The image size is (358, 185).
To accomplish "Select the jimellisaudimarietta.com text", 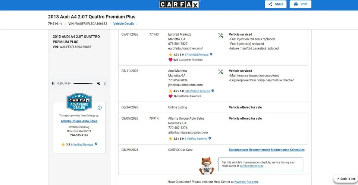I will point(185,85).
